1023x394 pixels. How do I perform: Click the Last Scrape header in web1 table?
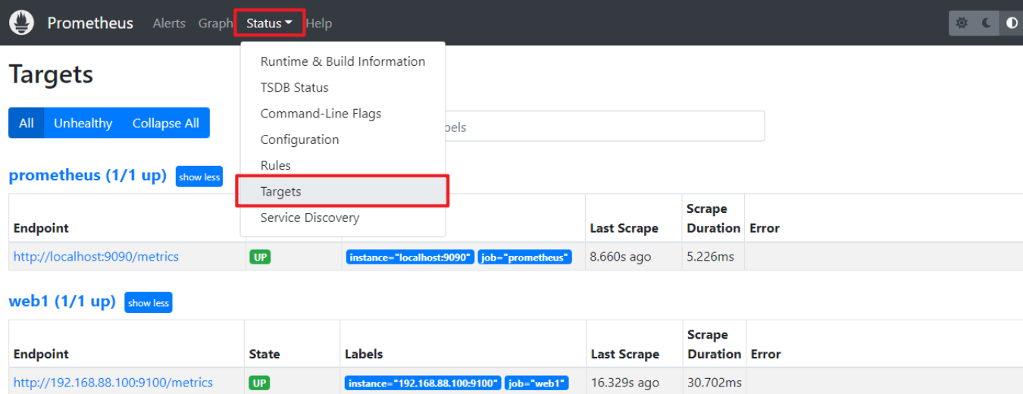tap(625, 354)
